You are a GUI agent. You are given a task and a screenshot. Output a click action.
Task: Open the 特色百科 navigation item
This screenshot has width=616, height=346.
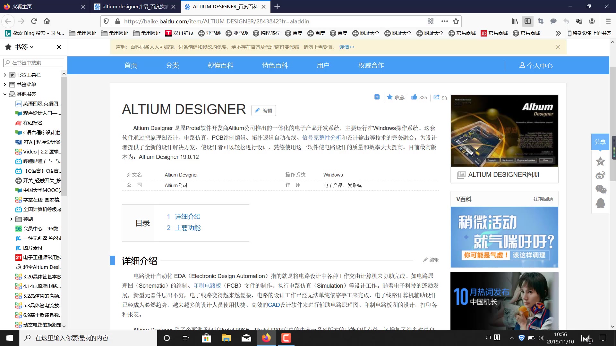point(275,65)
